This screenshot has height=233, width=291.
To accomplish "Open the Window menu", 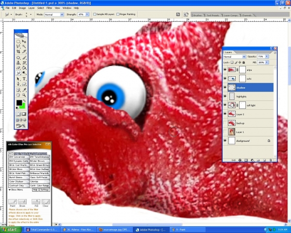I will pos(67,8).
